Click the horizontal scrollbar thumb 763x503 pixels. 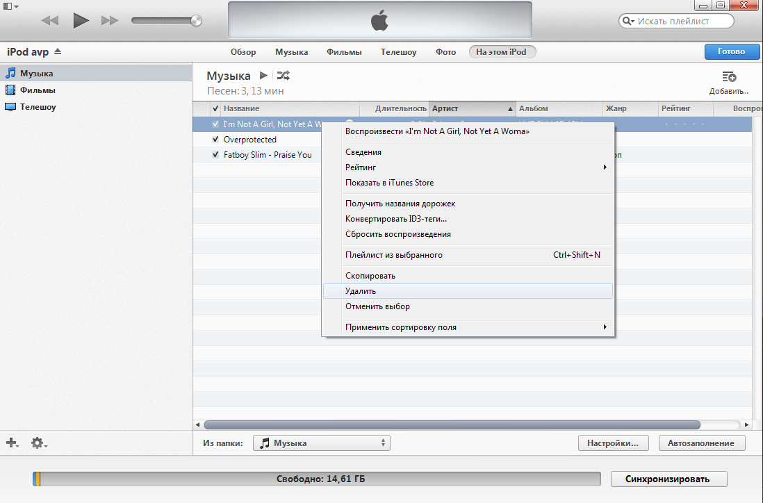click(x=452, y=424)
